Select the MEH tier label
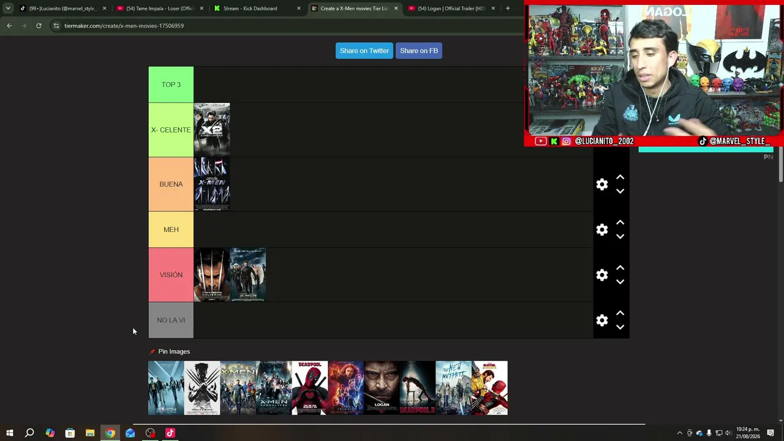Viewport: 784px width, 441px height. [x=171, y=230]
